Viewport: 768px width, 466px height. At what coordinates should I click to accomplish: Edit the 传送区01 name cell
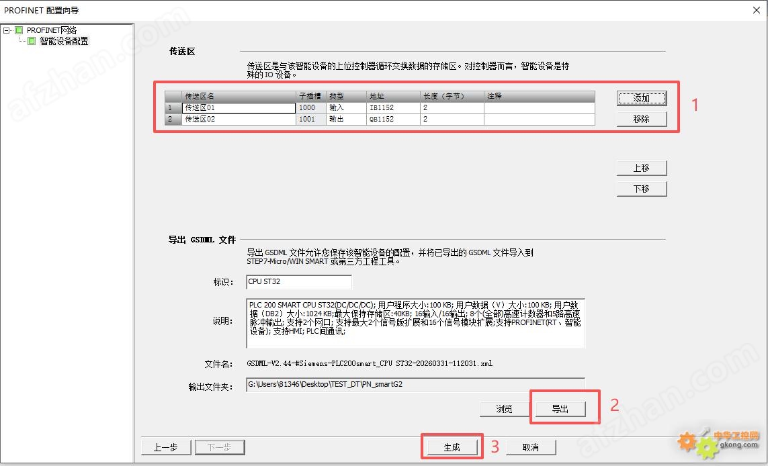coord(239,107)
